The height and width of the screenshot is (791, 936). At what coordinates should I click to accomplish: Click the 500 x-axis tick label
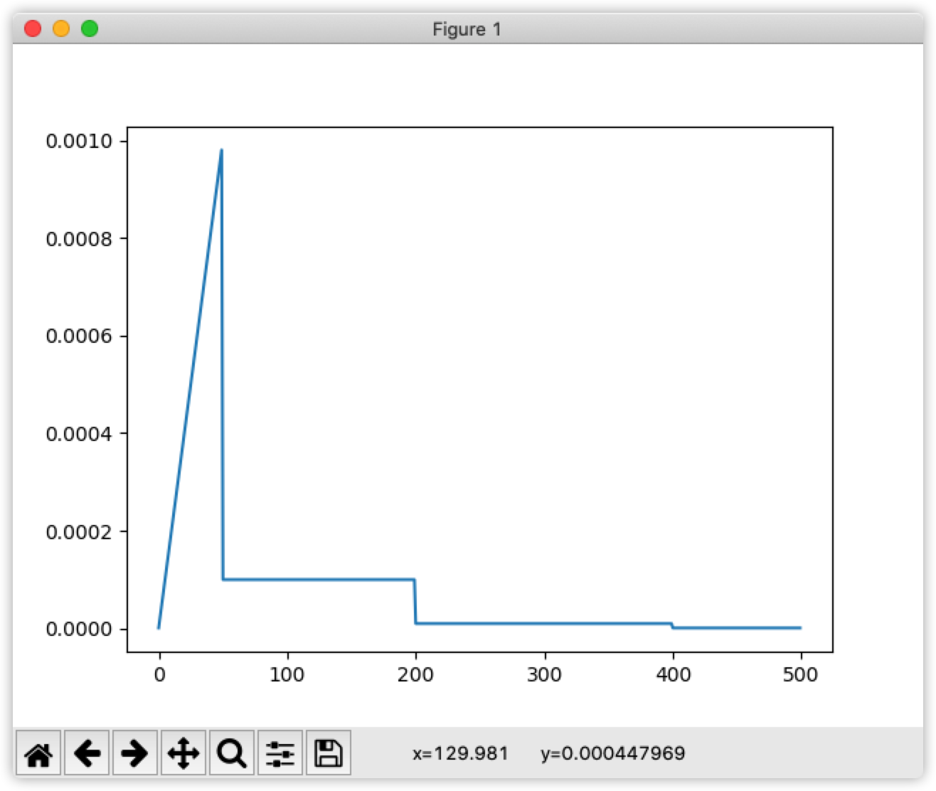pyautogui.click(x=801, y=674)
